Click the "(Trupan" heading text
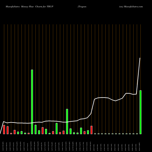Viewport: 152px width, 152px height. coord(82,7)
